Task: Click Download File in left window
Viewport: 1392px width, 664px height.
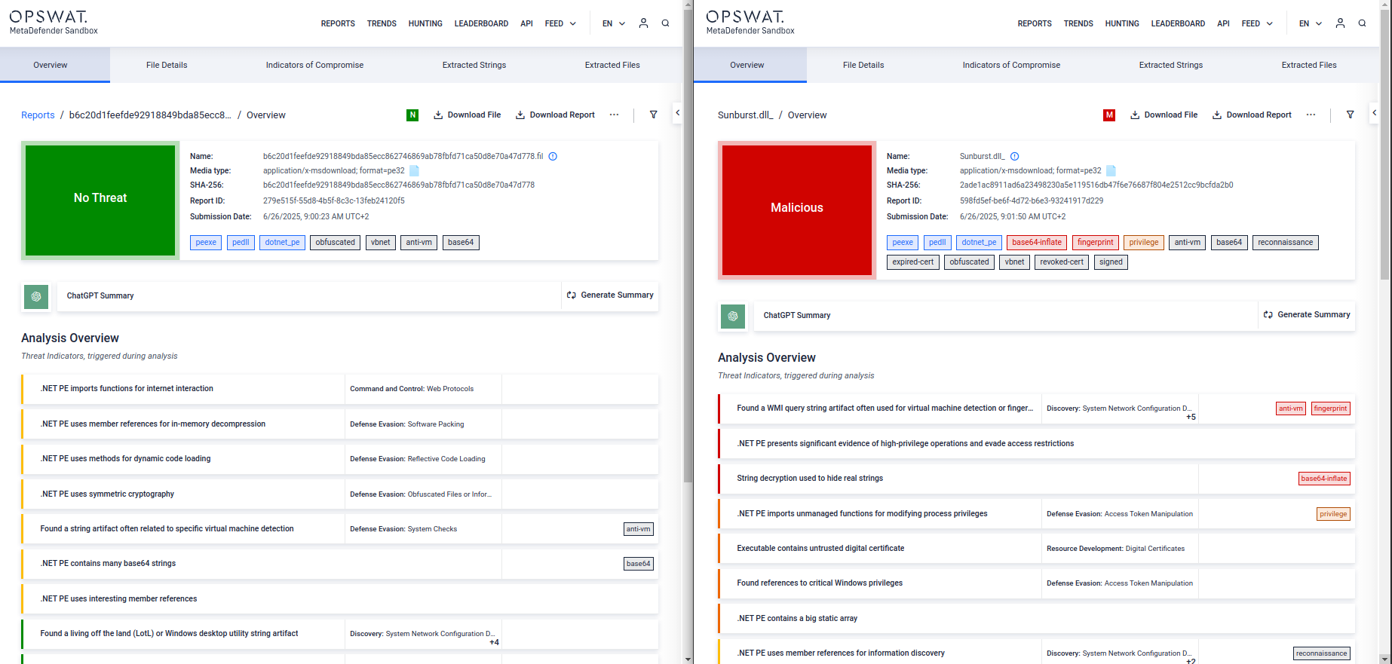Action: pos(468,115)
